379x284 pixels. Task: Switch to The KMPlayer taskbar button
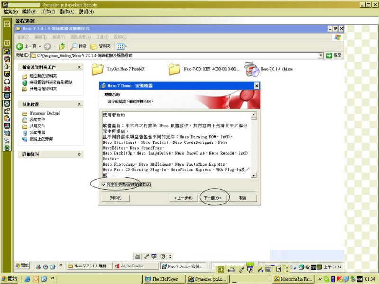pyautogui.click(x=163, y=279)
